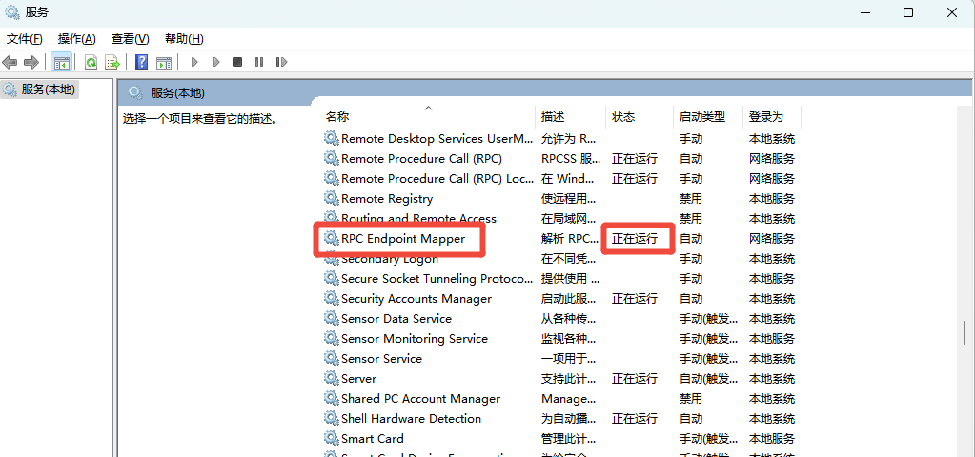Open the 帮助(H) menu
Screen dimensions: 975x457
tap(184, 39)
